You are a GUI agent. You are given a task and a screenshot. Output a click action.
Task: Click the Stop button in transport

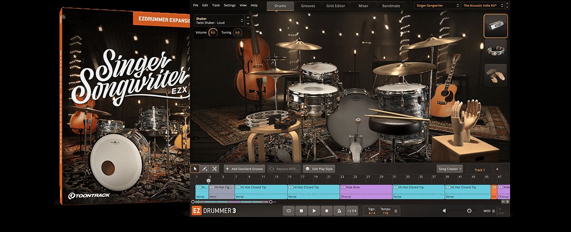coord(301,211)
